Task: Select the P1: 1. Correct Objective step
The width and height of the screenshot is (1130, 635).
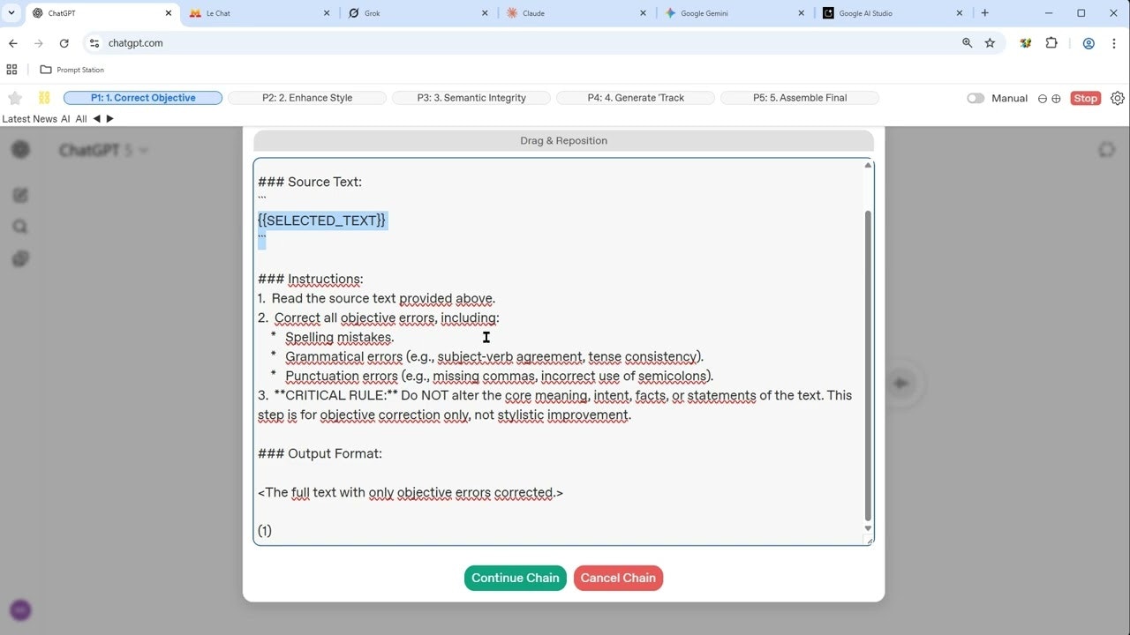Action: [143, 98]
